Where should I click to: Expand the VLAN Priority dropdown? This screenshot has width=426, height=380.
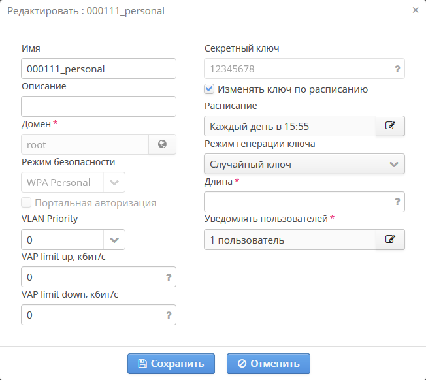pos(114,240)
